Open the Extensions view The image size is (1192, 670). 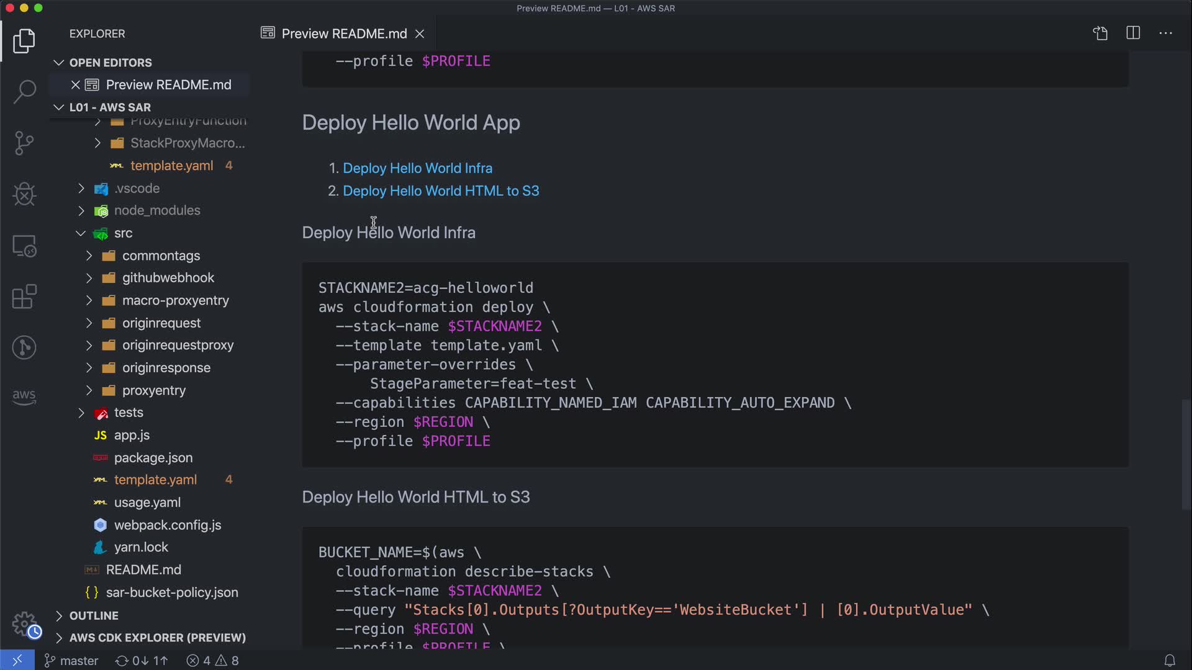pos(24,297)
